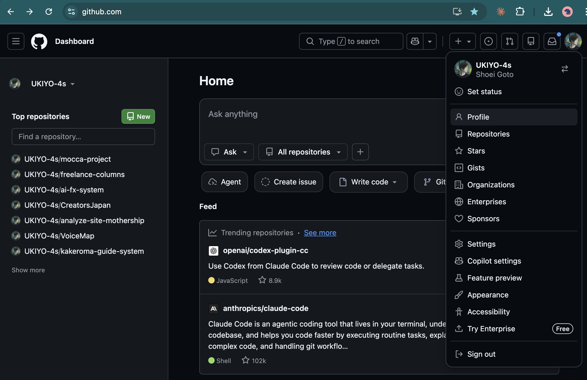Open Pull requests icon in header
This screenshot has width=587, height=380.
[510, 41]
